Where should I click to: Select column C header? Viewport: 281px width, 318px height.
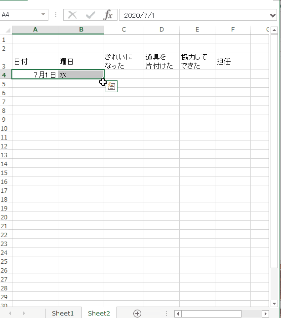click(x=124, y=30)
